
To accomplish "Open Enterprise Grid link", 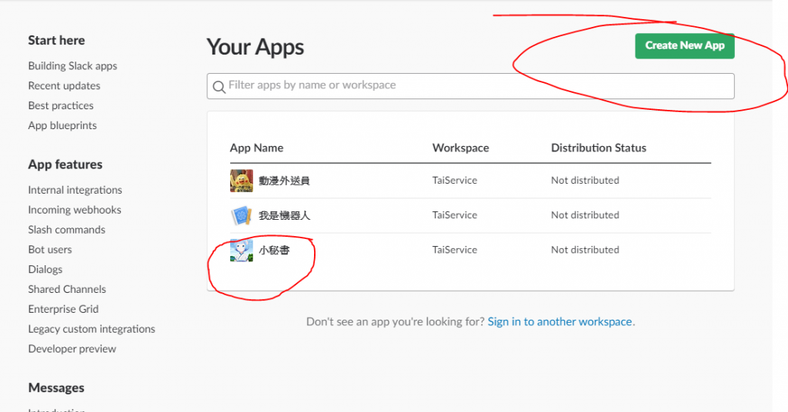I will click(x=63, y=309).
